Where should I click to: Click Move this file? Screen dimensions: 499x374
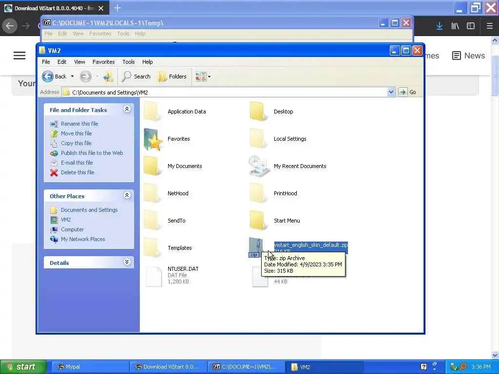(76, 133)
